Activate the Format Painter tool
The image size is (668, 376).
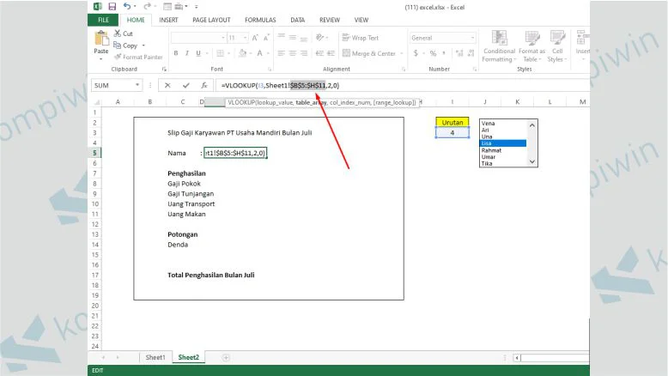(x=137, y=57)
